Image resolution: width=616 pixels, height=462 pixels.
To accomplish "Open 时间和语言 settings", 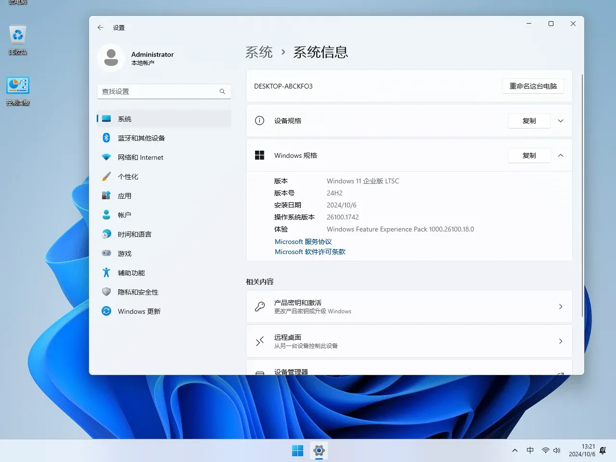I will tap(135, 234).
